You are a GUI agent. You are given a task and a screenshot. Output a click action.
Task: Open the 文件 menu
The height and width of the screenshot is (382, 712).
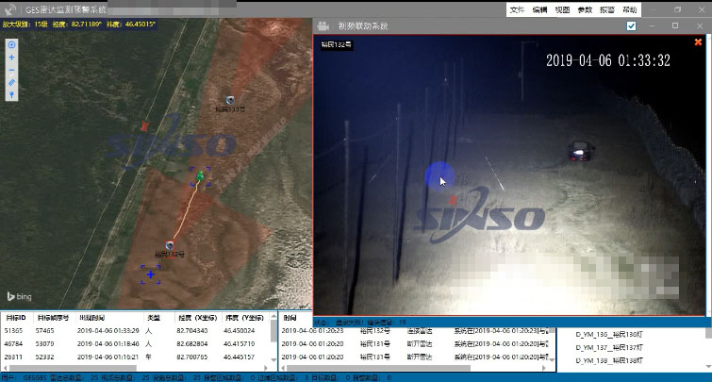[x=517, y=8]
